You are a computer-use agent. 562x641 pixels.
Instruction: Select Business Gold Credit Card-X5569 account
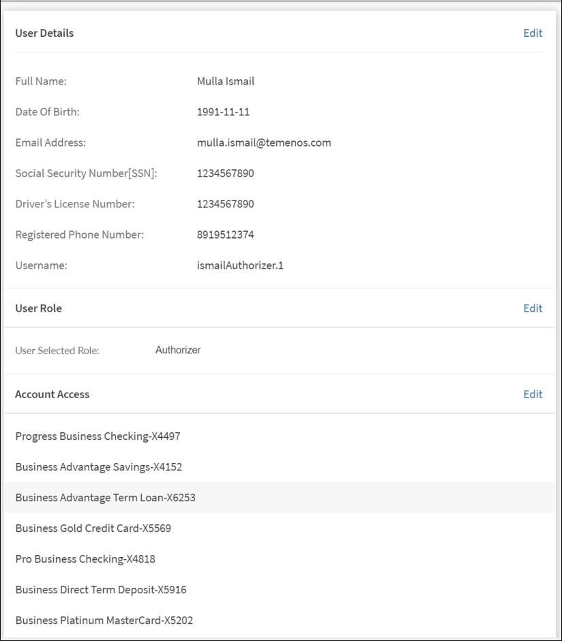(x=93, y=528)
